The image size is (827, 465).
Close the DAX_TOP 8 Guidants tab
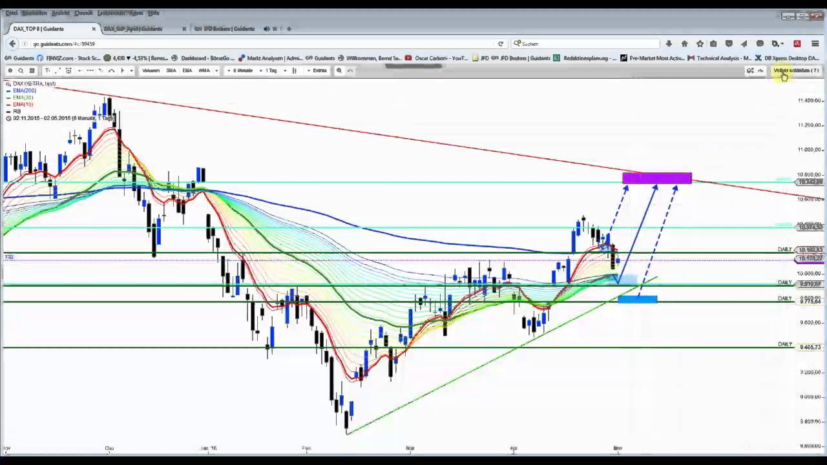(94, 28)
